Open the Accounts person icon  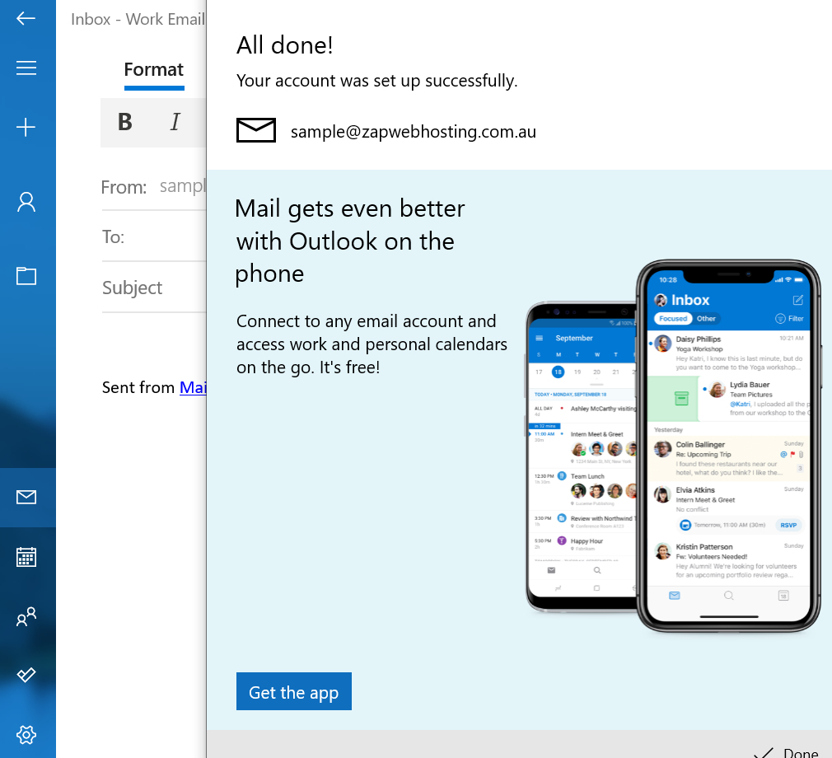[x=26, y=203]
